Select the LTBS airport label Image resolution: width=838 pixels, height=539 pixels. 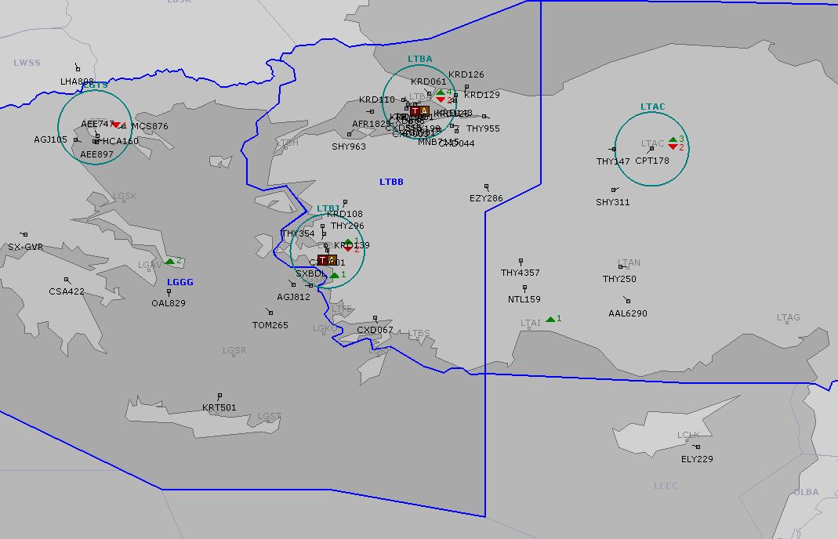click(419, 333)
